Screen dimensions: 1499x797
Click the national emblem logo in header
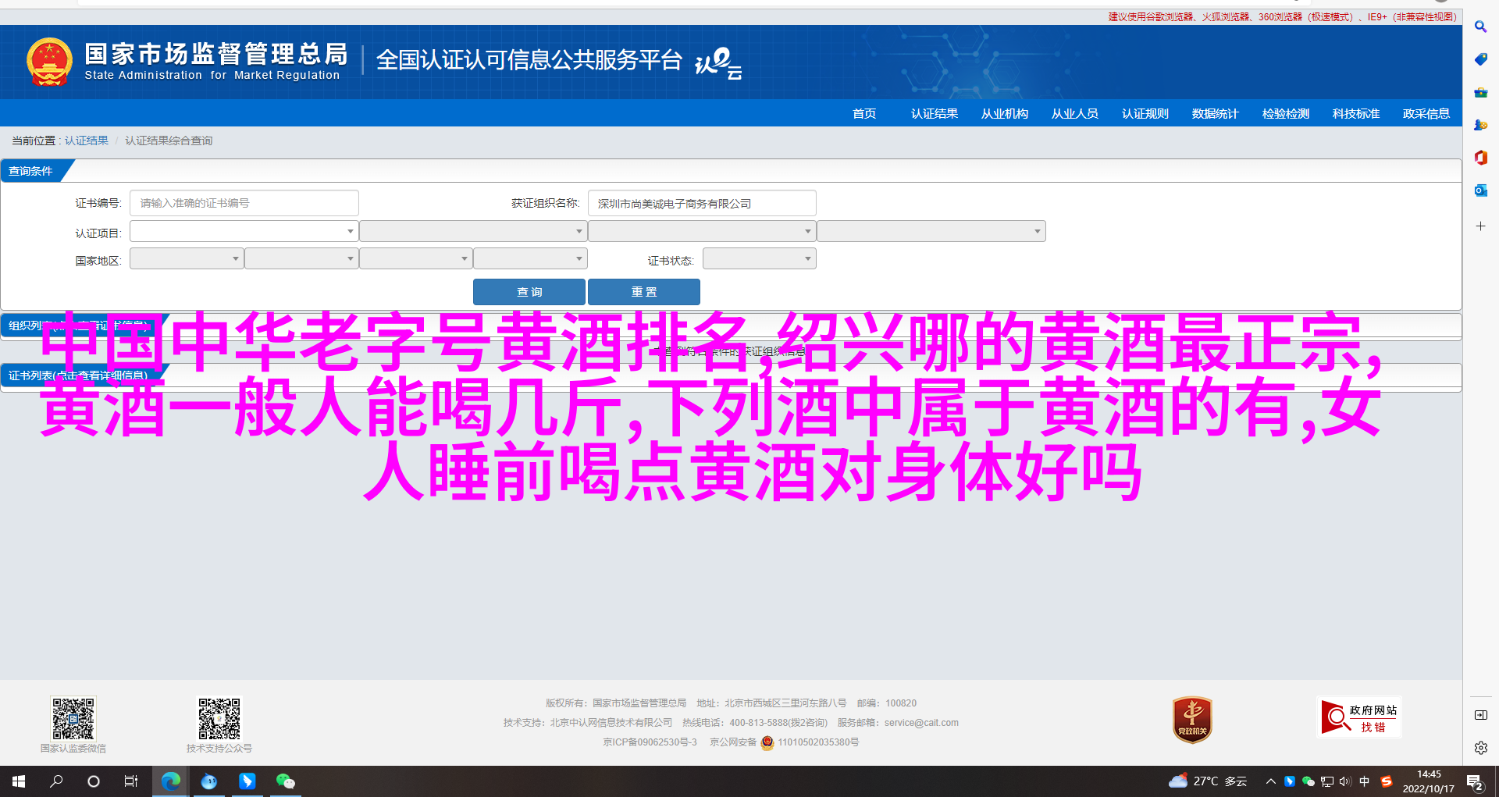[x=49, y=62]
